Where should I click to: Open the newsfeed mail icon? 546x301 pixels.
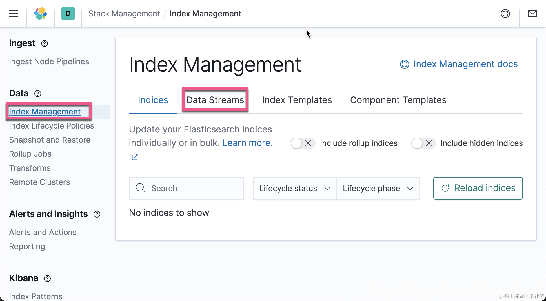tap(532, 14)
